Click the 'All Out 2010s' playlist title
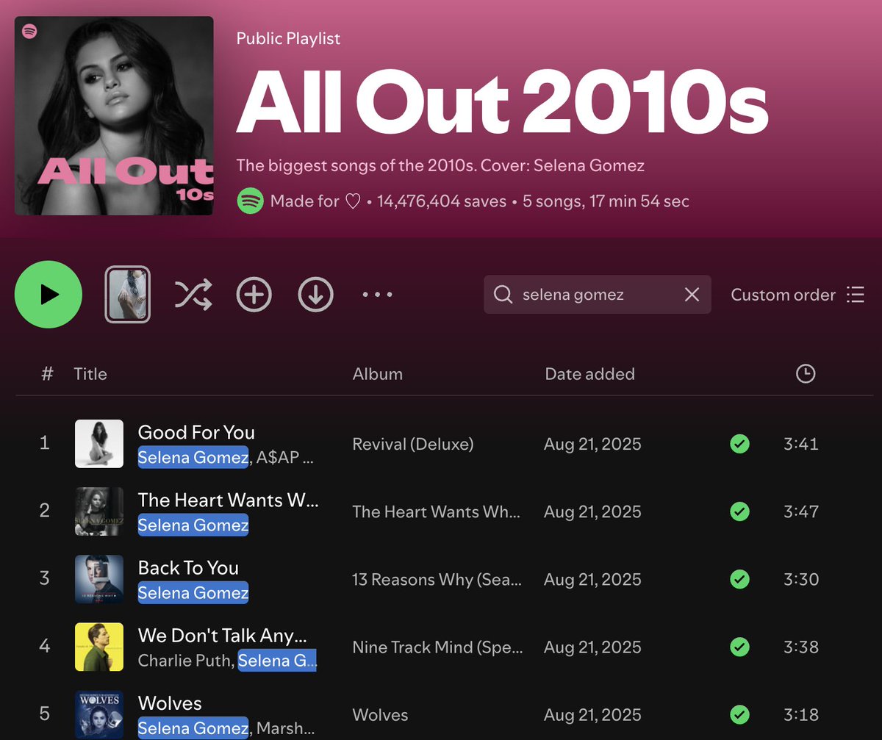882x740 pixels. pos(502,101)
